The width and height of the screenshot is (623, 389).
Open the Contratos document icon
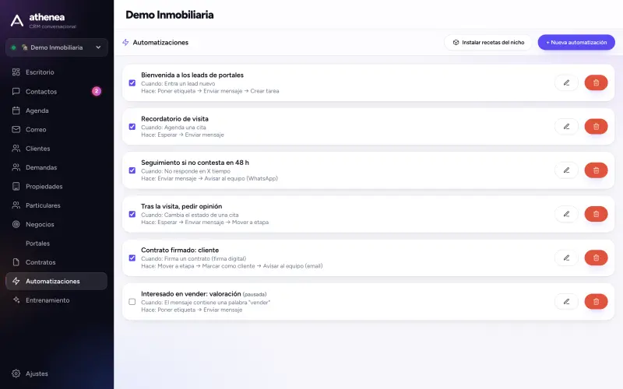(x=16, y=262)
